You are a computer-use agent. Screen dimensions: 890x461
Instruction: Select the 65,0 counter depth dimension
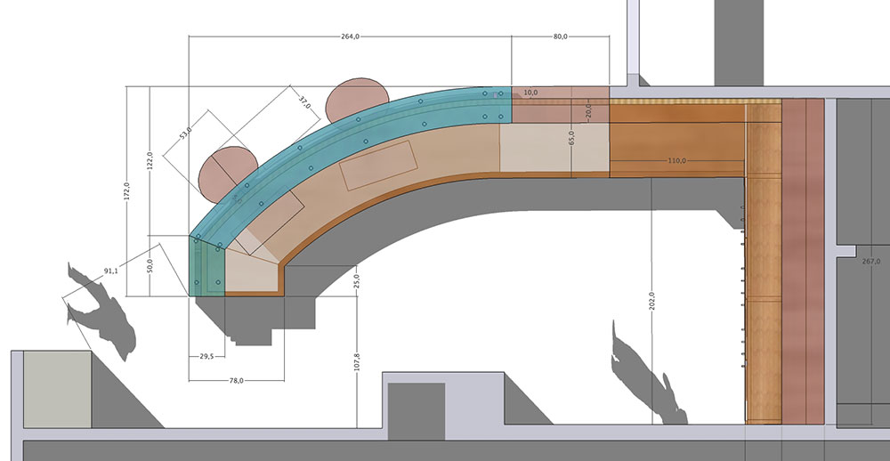tap(571, 140)
